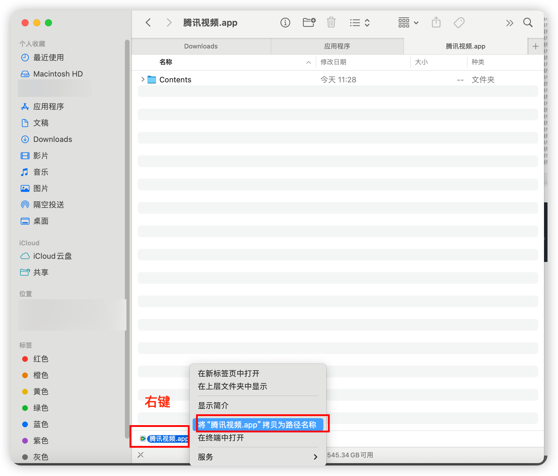This screenshot has width=558, height=476.
Task: Expand the Contents folder disclosure arrow
Action: [x=143, y=79]
